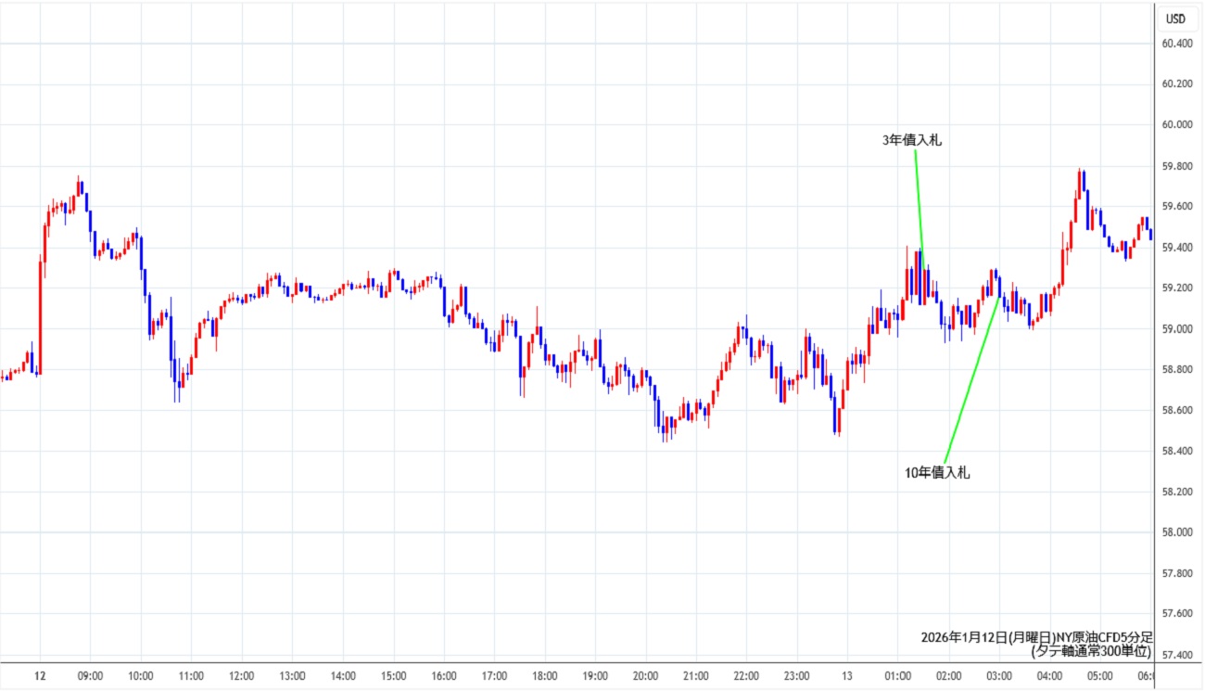Select the 21:00 time axis marker
This screenshot has height=691, width=1205.
695,676
